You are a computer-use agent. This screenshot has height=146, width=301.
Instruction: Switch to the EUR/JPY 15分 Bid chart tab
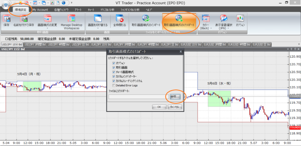click(101, 44)
